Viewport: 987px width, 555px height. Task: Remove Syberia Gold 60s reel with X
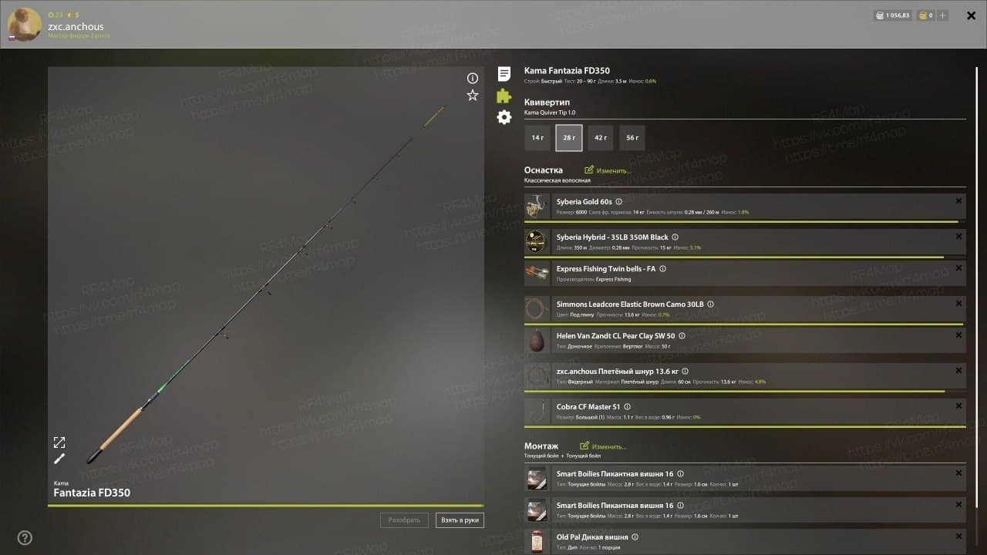point(958,201)
